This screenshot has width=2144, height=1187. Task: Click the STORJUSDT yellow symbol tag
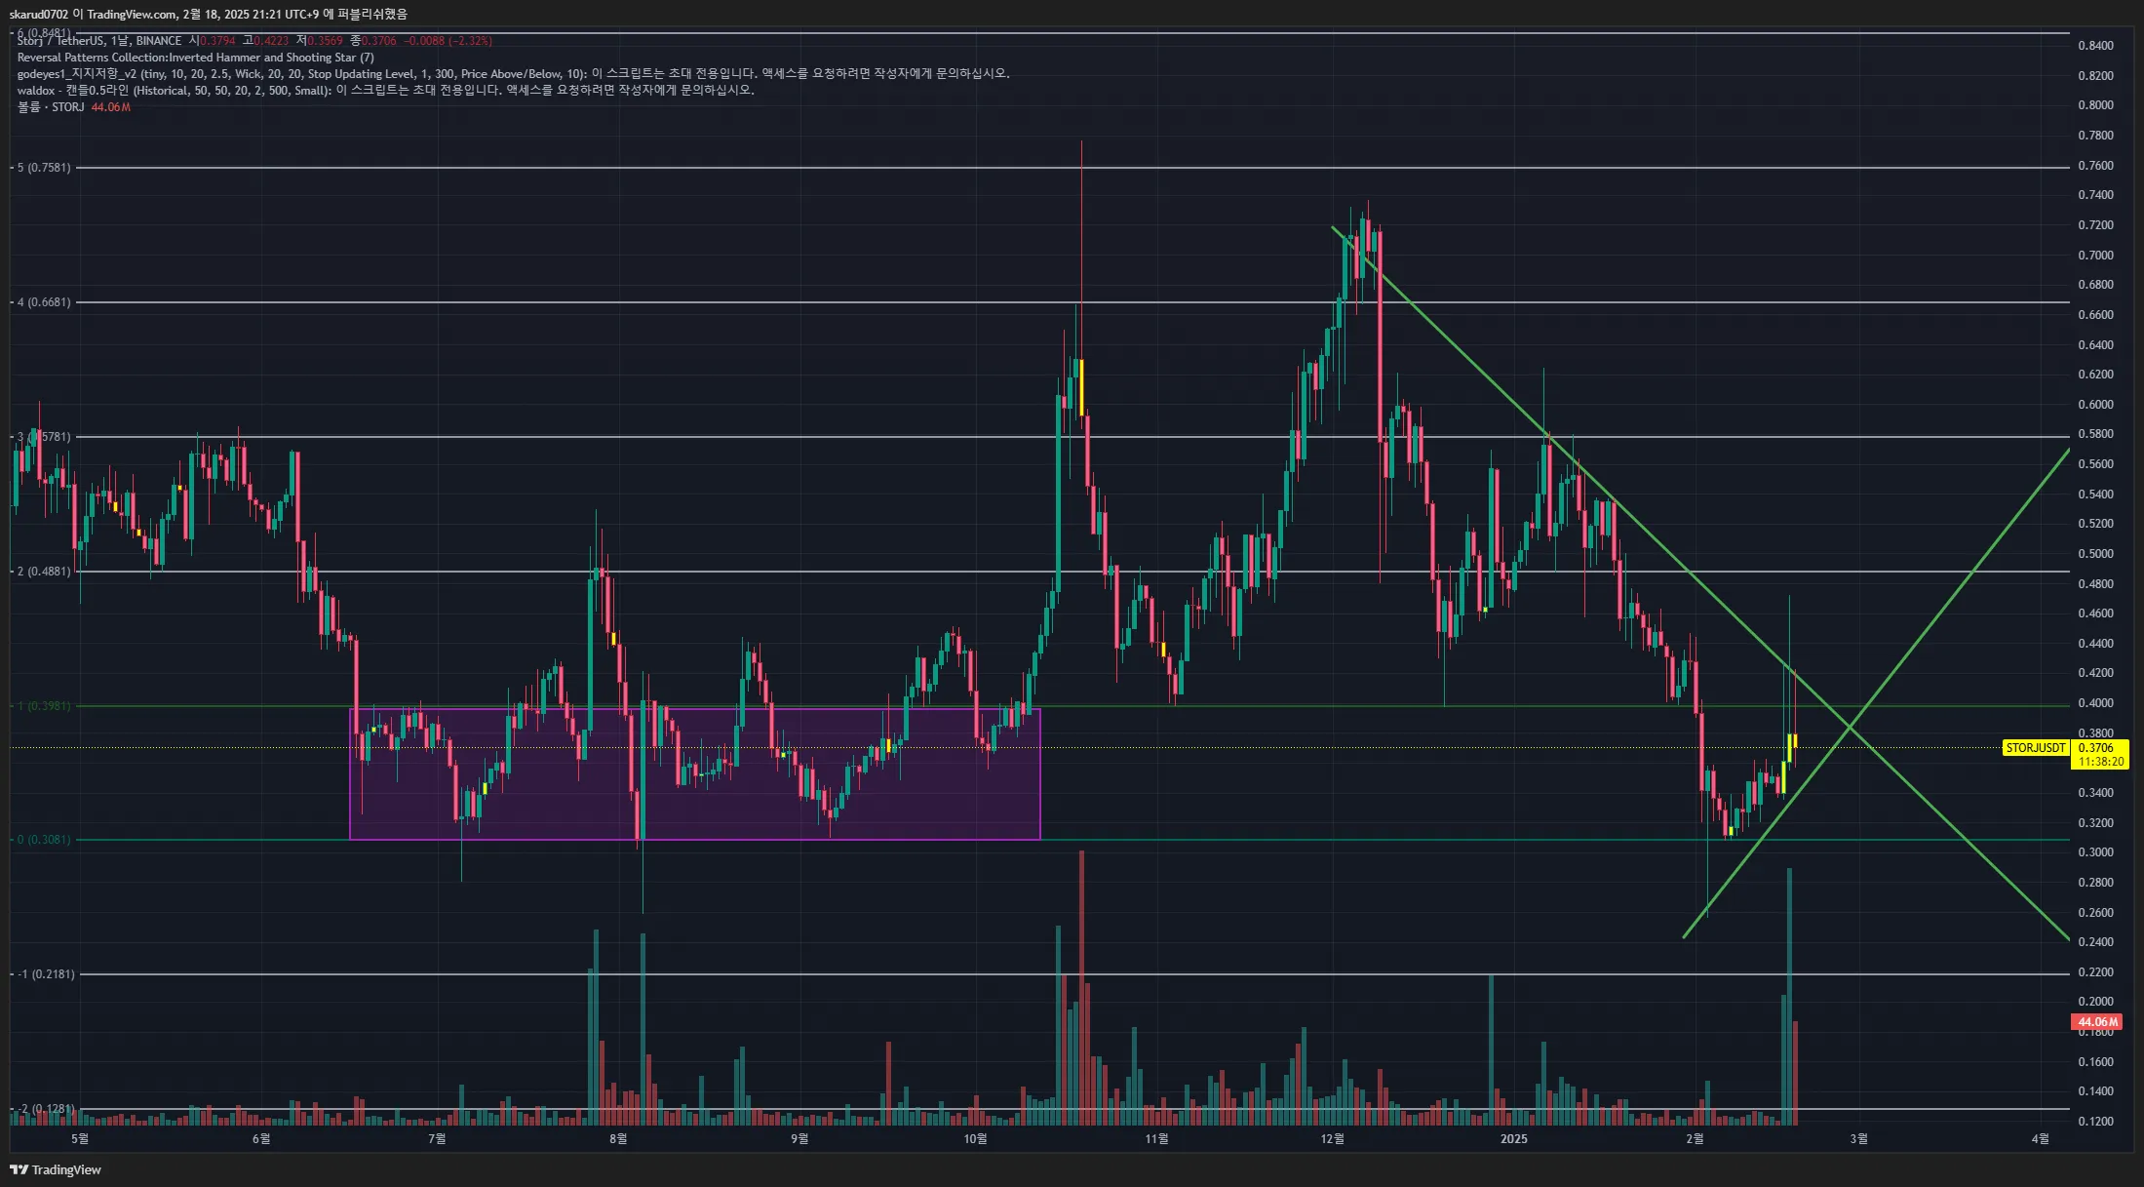point(2035,748)
